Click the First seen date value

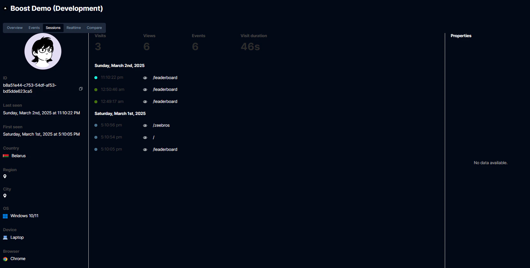pyautogui.click(x=41, y=134)
